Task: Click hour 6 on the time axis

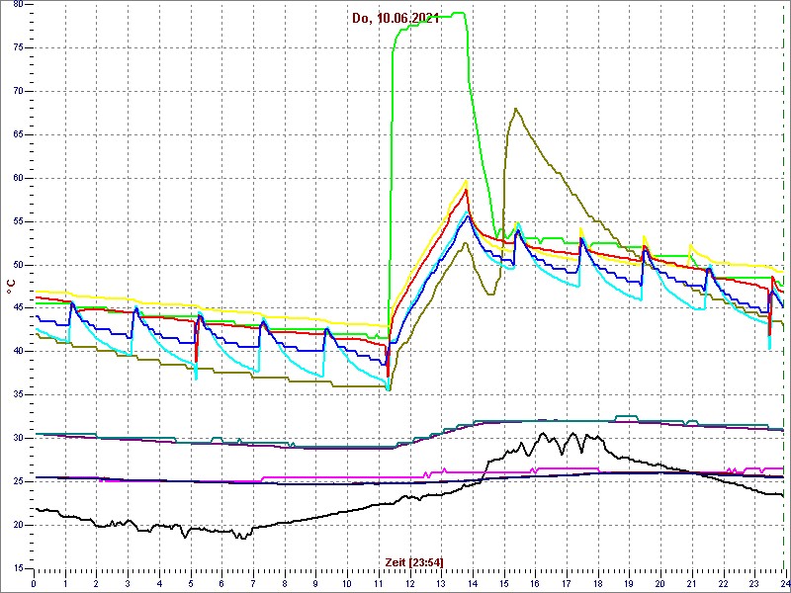Action: click(x=221, y=583)
